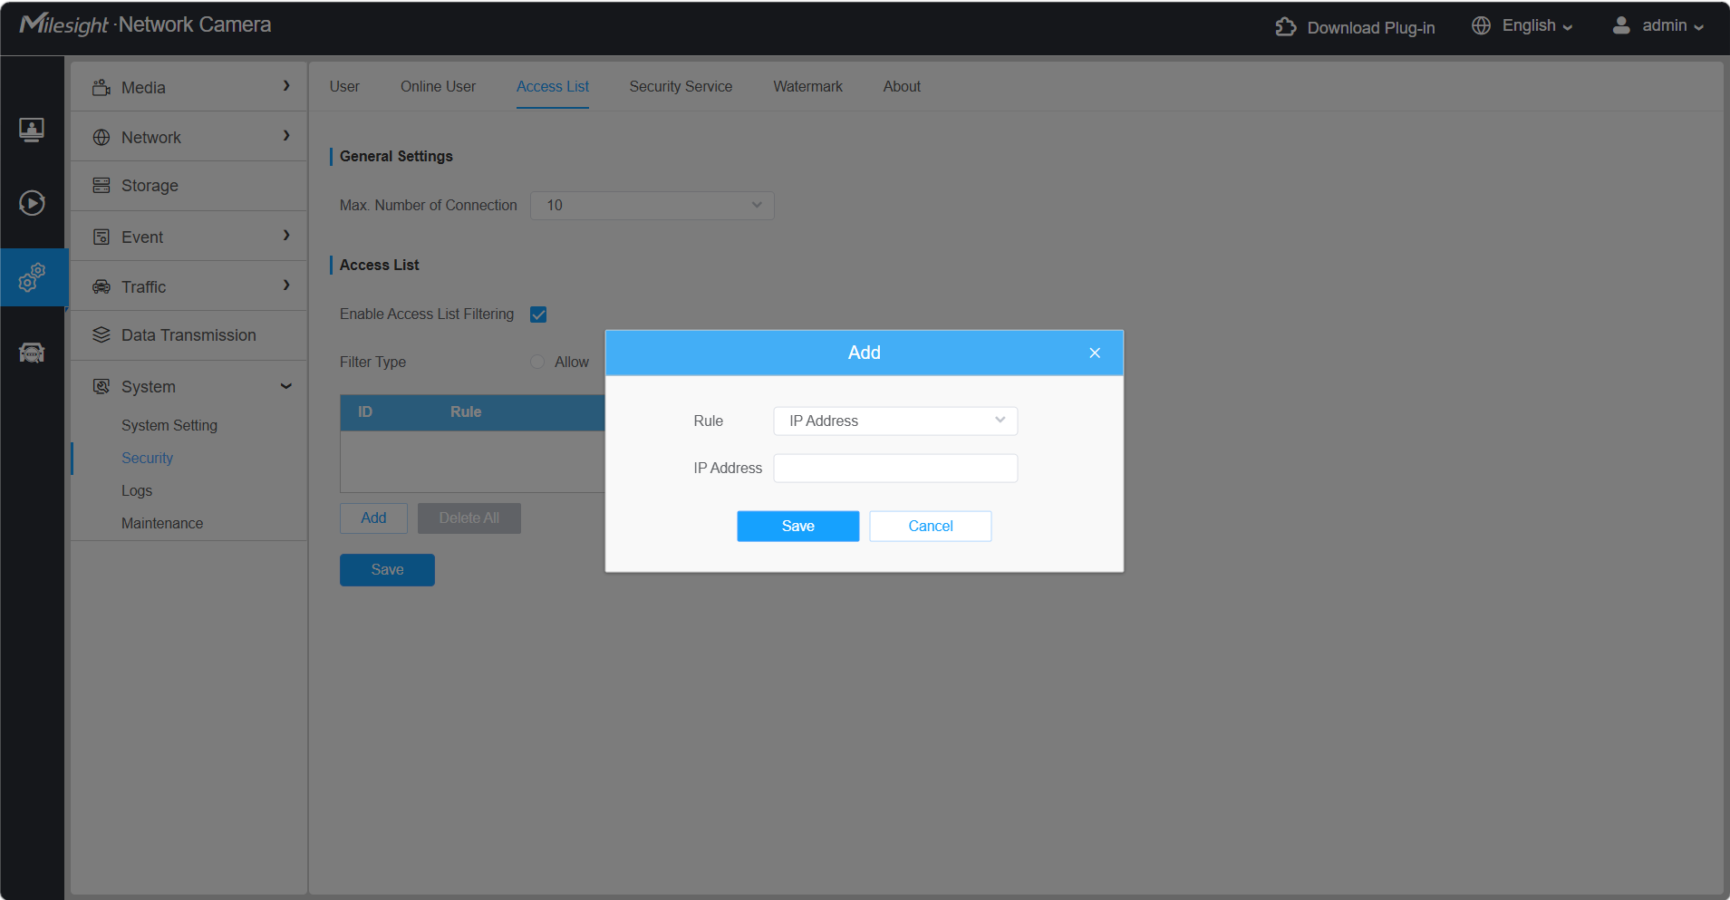Switch to the Watermark tab
Screen dimensions: 1730x900
(x=807, y=86)
